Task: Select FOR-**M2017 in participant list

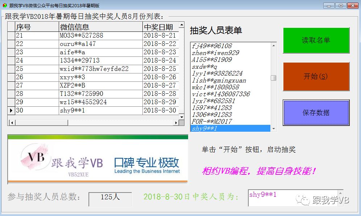Action: point(231,122)
